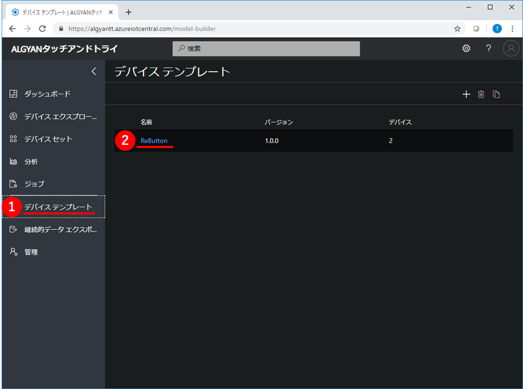Click the browser forward arrow

(28, 29)
